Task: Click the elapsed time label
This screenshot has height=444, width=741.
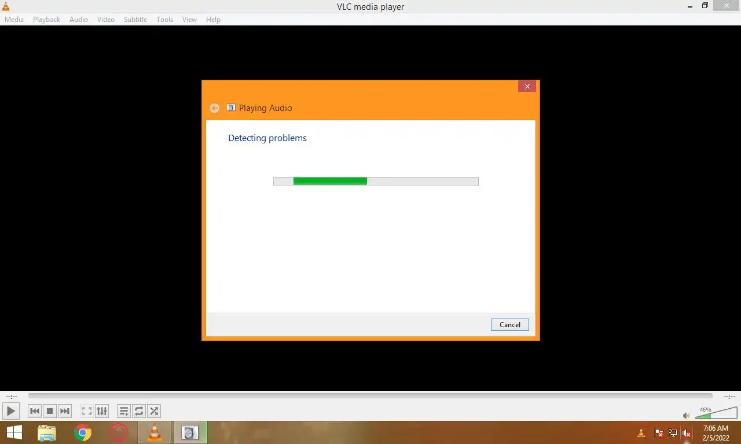Action: pyautogui.click(x=11, y=397)
